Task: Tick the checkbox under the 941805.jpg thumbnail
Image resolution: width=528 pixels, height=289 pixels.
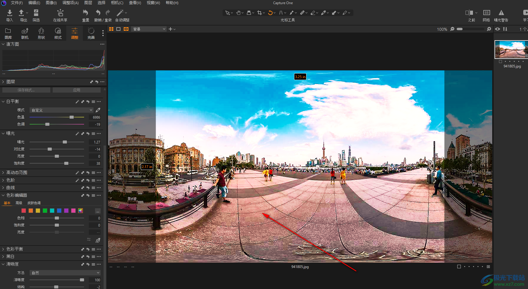Action: click(x=500, y=62)
